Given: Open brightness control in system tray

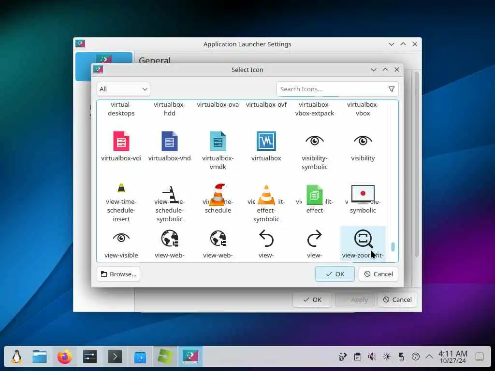Looking at the screenshot, I should tap(387, 357).
